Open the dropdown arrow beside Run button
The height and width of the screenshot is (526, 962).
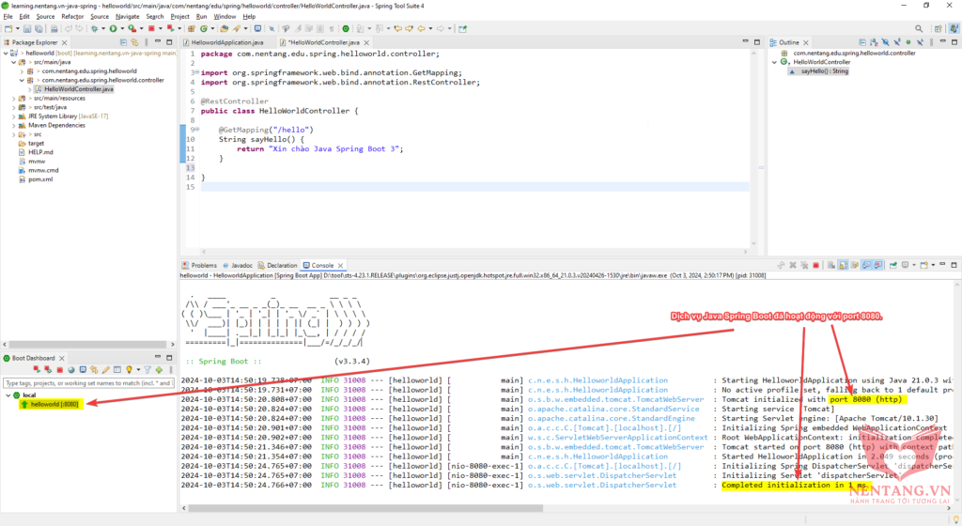click(122, 29)
